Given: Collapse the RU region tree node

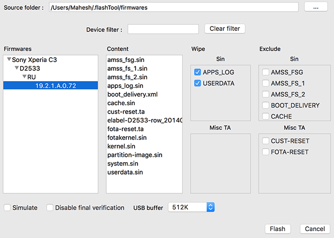Looking at the screenshot, I should point(25,77).
